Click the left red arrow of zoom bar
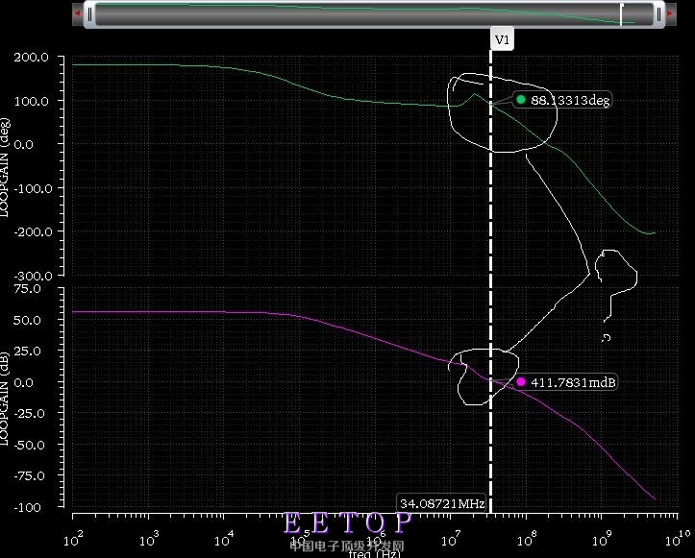Image resolution: width=695 pixels, height=558 pixels. 78,13
